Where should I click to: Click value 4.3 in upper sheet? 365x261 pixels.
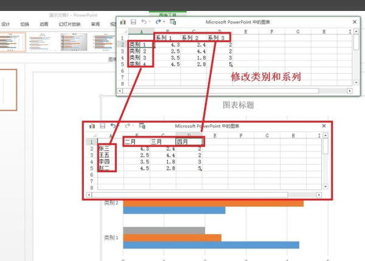(x=168, y=44)
